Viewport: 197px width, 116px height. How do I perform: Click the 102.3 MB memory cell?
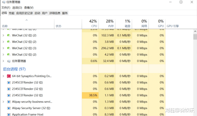(x=107, y=36)
